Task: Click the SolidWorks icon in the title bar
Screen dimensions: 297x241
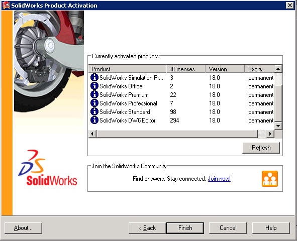Action: (x=6, y=5)
